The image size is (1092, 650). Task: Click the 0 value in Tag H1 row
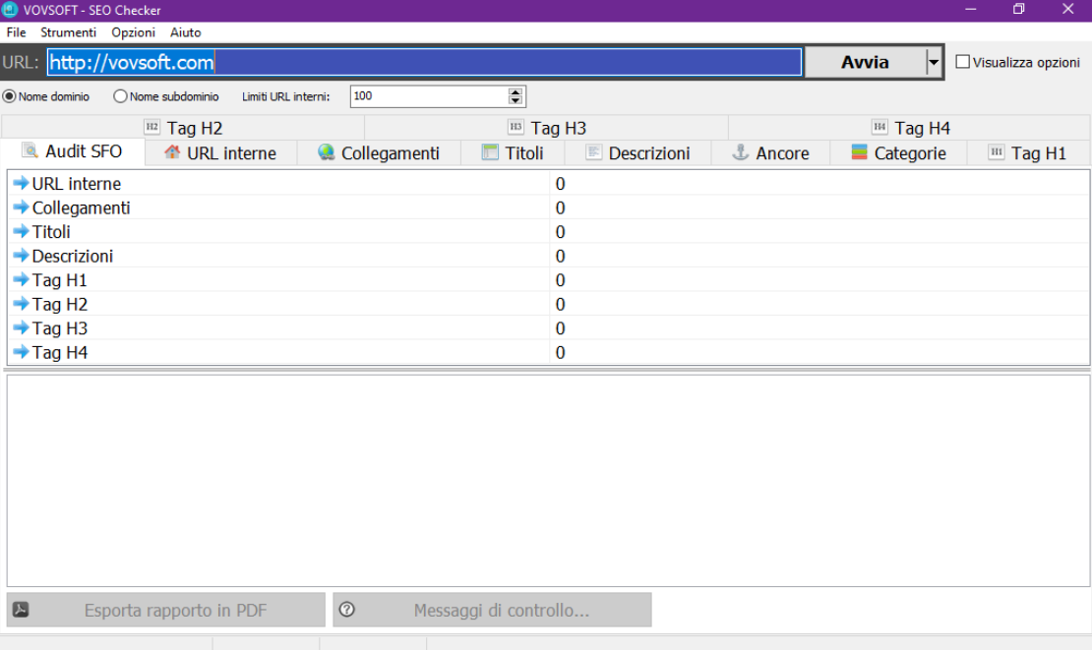560,280
